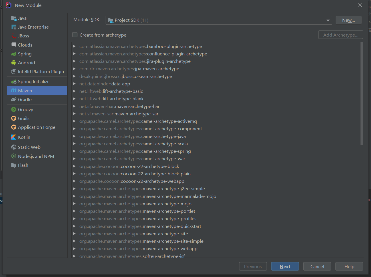Click the Node.js and NPM icon
The image size is (371, 277).
[14, 156]
